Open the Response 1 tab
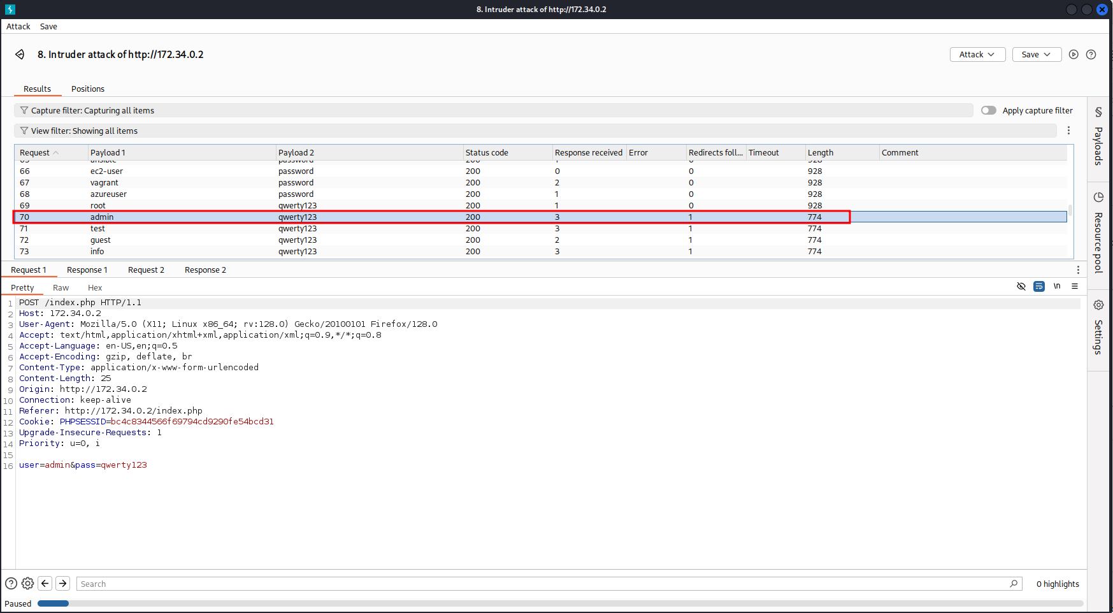The image size is (1113, 613). [87, 270]
